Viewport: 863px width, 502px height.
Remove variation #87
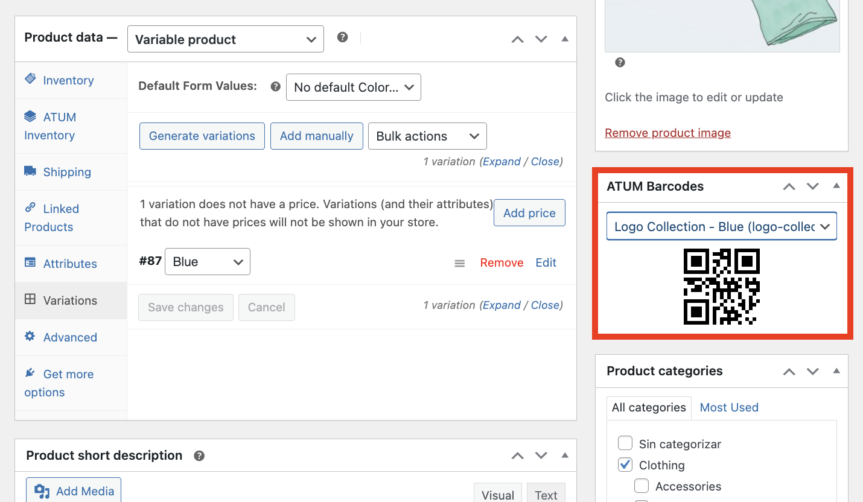click(x=502, y=262)
